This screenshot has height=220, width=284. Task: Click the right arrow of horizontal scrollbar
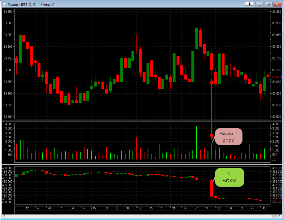(279, 216)
